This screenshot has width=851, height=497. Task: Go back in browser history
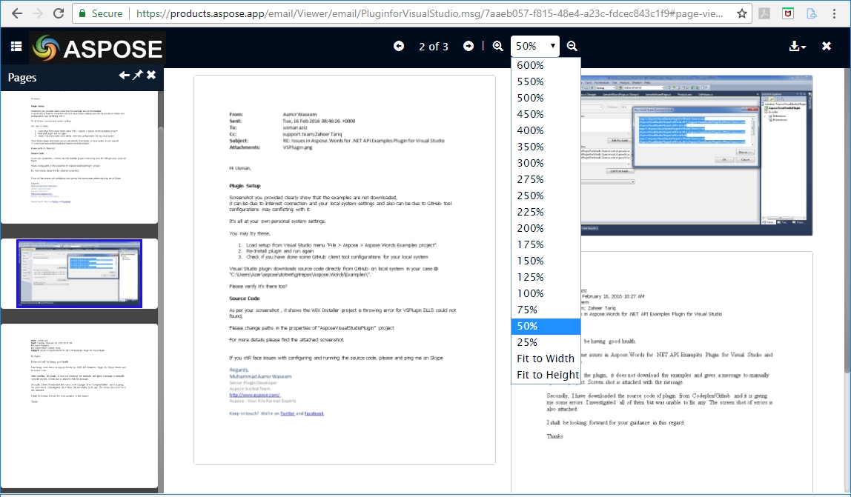coord(17,13)
